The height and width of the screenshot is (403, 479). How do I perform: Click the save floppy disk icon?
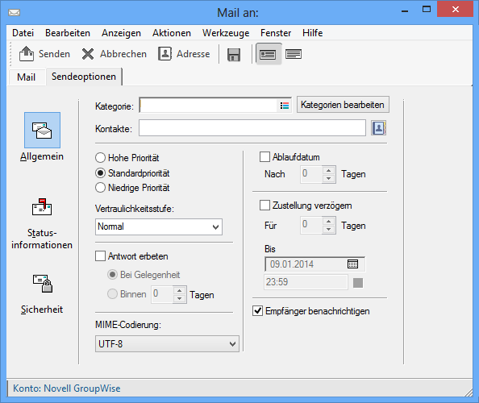234,55
